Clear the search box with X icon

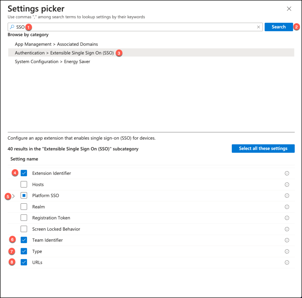tap(258, 27)
